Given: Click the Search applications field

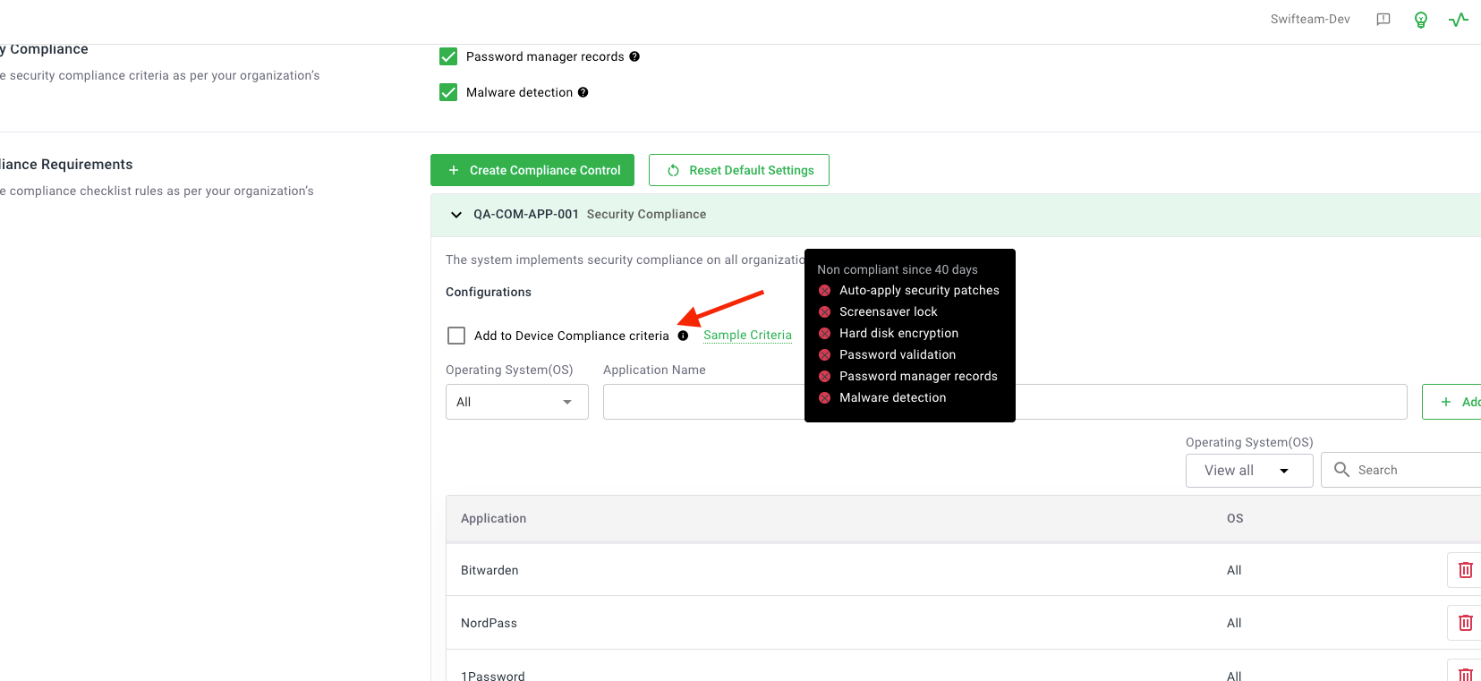Looking at the screenshot, I should pyautogui.click(x=1414, y=470).
